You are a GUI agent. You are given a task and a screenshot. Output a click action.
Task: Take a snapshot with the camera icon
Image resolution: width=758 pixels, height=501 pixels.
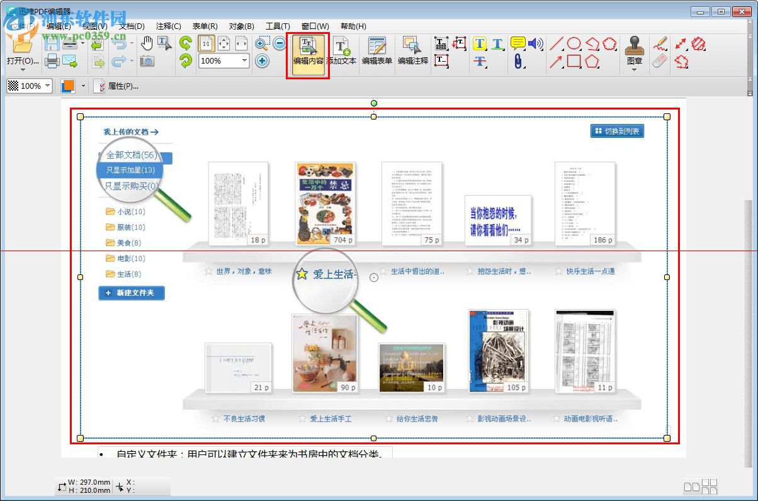coord(147,61)
